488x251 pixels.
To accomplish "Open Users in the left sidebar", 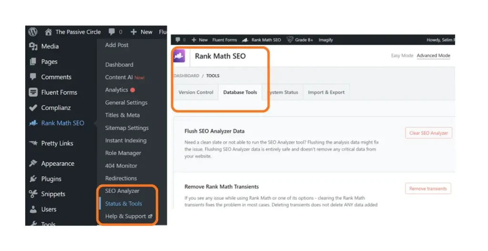I will (49, 209).
